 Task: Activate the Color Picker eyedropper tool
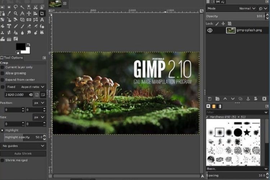click(9, 13)
